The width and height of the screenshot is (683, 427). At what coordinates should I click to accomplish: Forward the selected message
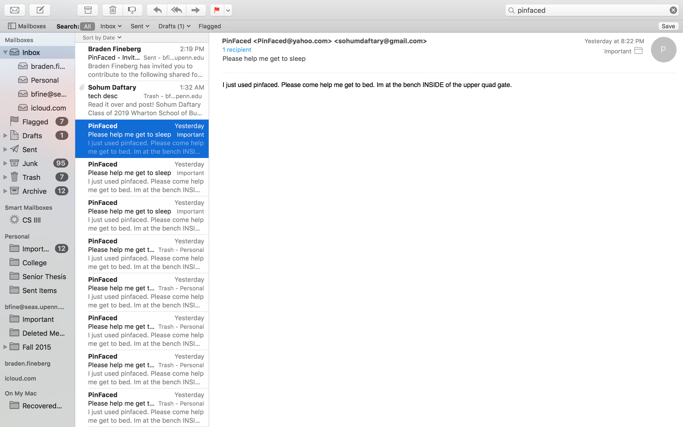[x=195, y=10]
